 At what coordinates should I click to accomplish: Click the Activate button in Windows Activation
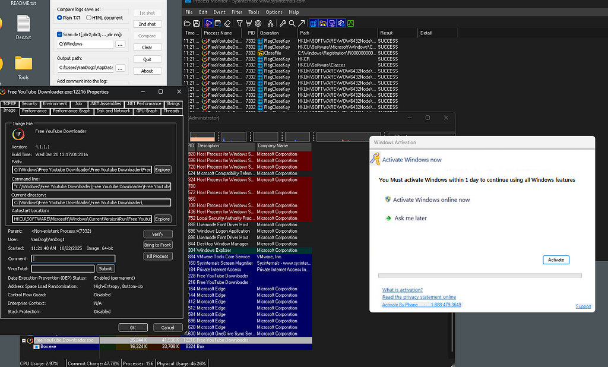(556, 260)
